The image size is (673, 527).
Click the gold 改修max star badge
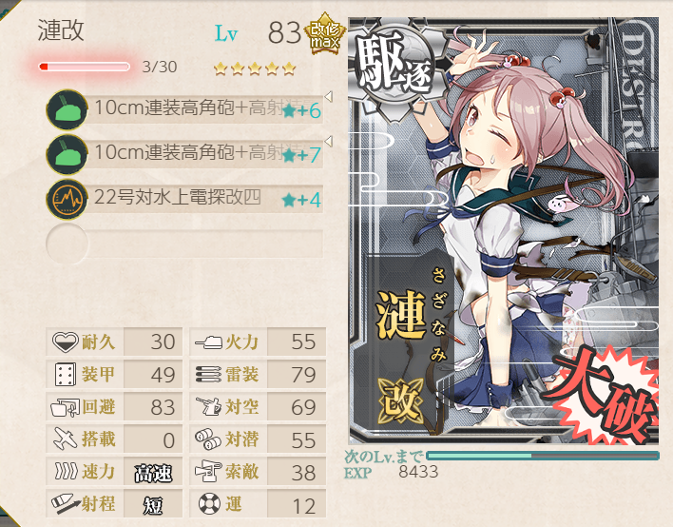325,34
